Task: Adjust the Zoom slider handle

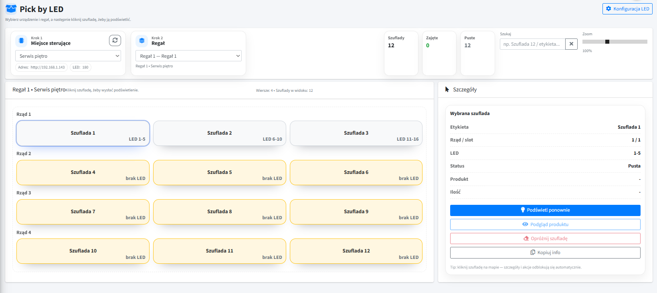Action: point(607,42)
